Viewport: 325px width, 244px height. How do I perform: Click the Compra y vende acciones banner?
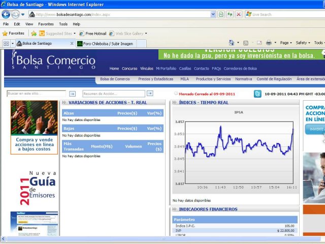(34, 128)
